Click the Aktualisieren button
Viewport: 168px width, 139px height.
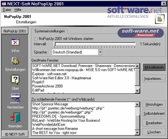click(x=154, y=67)
